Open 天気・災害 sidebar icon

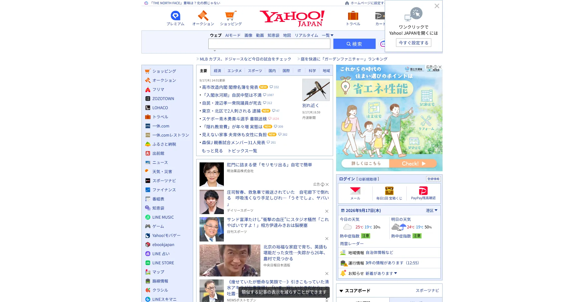(x=148, y=172)
